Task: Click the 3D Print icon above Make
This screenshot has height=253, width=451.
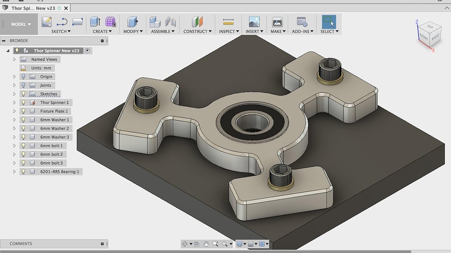Action: (277, 22)
